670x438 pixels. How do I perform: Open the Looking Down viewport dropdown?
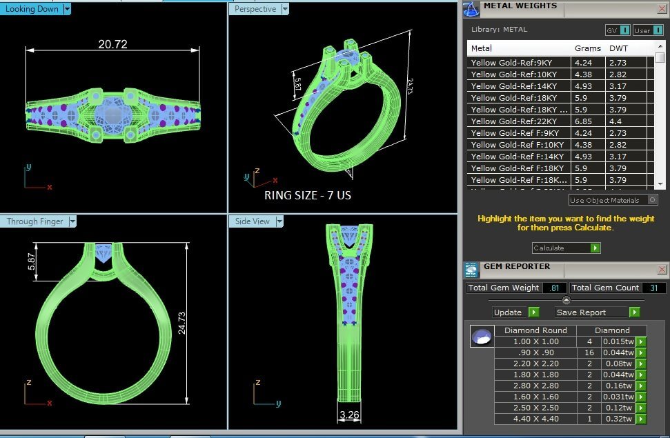[x=67, y=9]
